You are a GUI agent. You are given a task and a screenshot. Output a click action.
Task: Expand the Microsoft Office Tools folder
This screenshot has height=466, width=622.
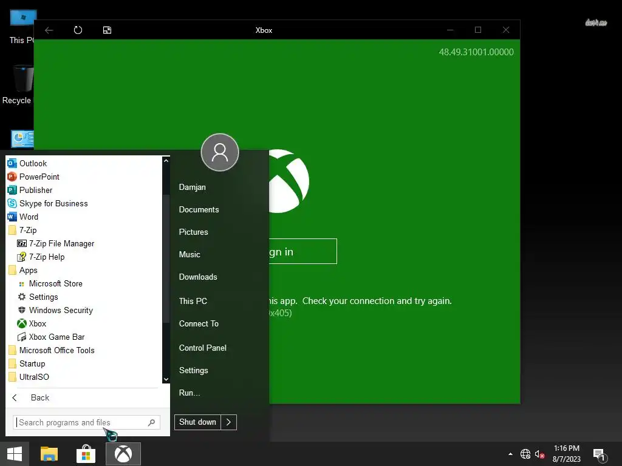[51, 350]
